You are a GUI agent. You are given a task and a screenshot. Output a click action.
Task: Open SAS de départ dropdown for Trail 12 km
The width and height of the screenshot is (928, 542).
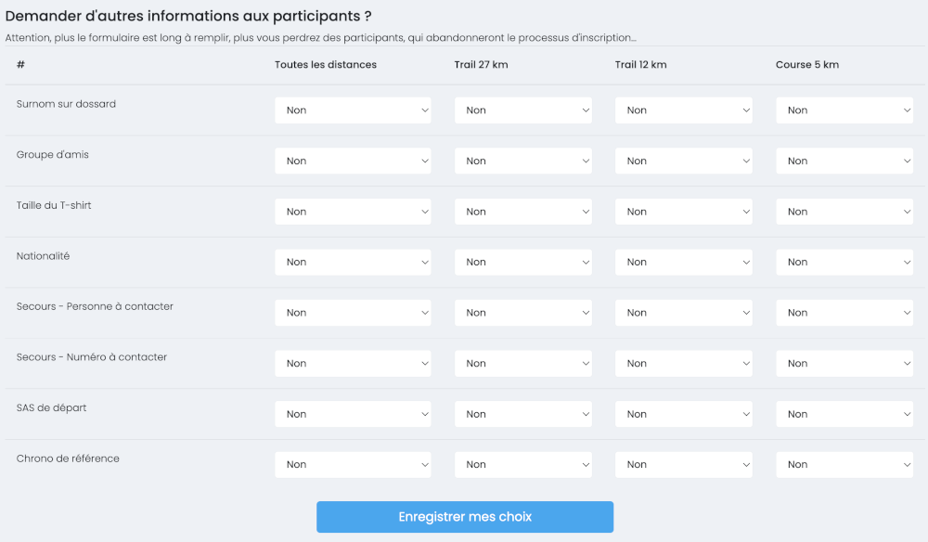683,414
